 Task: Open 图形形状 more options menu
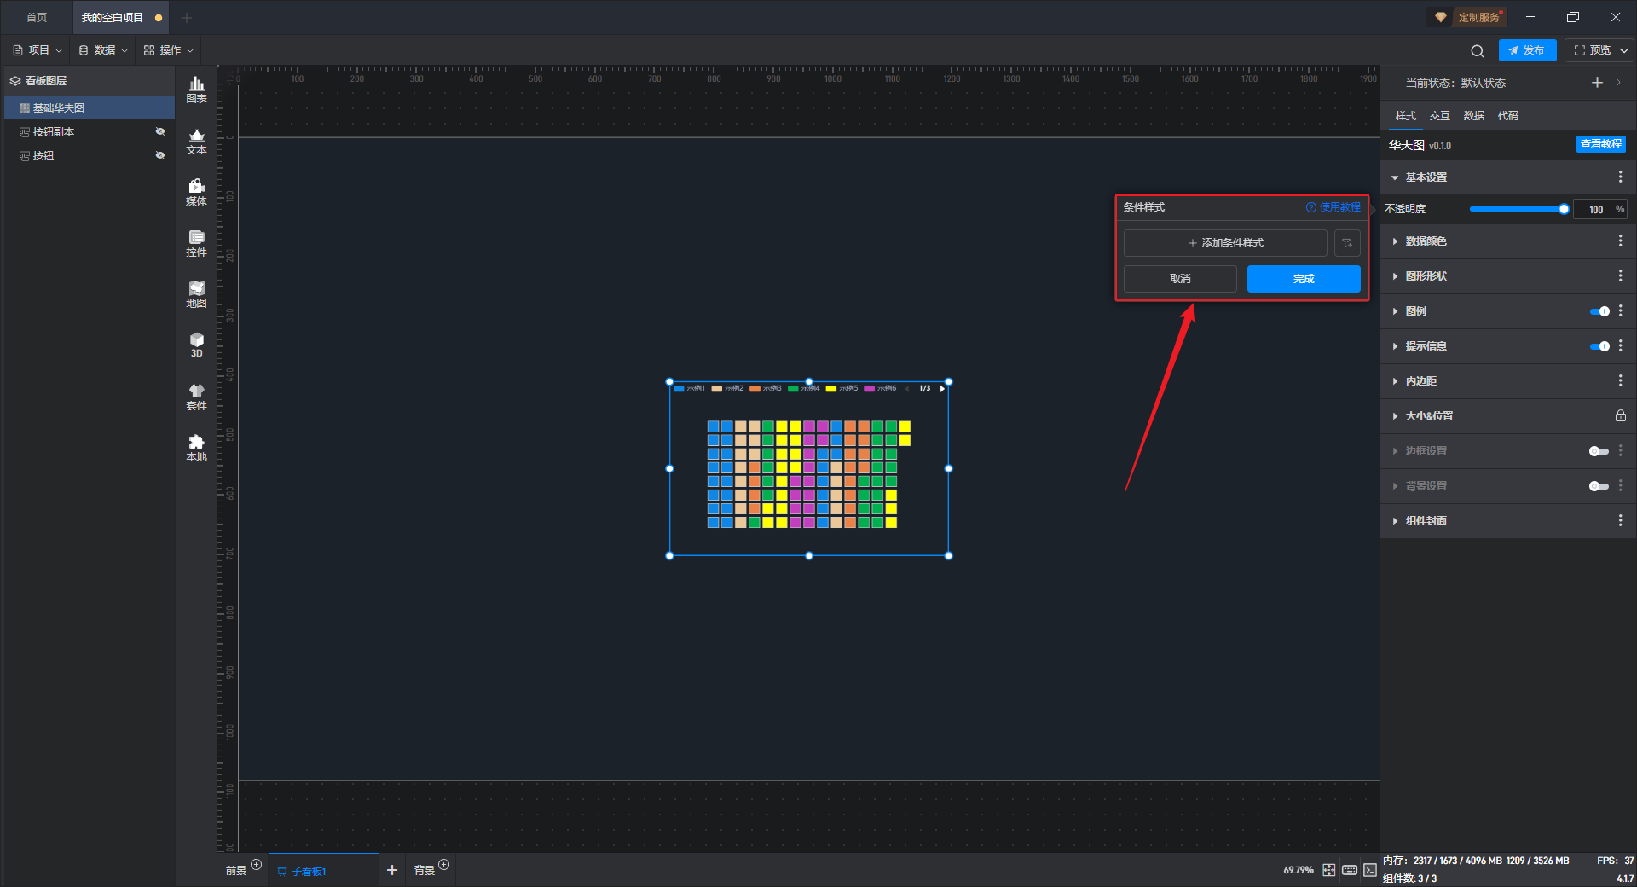1620,275
